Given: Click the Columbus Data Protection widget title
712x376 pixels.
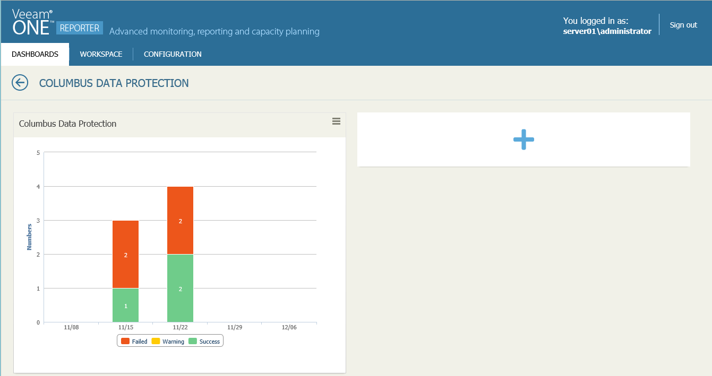Looking at the screenshot, I should 67,124.
